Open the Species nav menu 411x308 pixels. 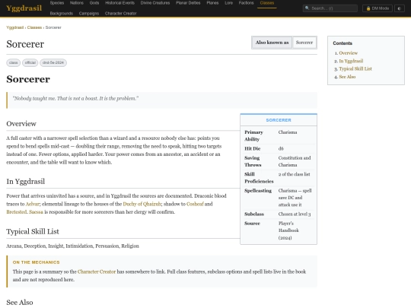click(57, 3)
